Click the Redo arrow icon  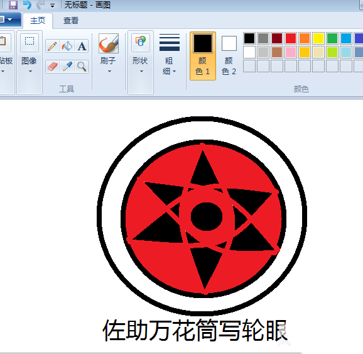[41, 5]
